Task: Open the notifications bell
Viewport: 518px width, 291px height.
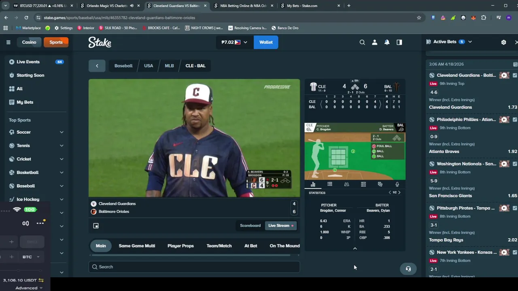Action: click(x=387, y=42)
